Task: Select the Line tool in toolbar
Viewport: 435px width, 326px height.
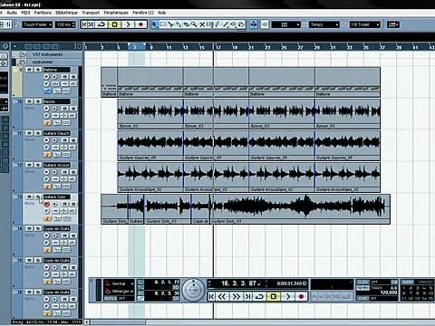Action: pyautogui.click(x=226, y=24)
